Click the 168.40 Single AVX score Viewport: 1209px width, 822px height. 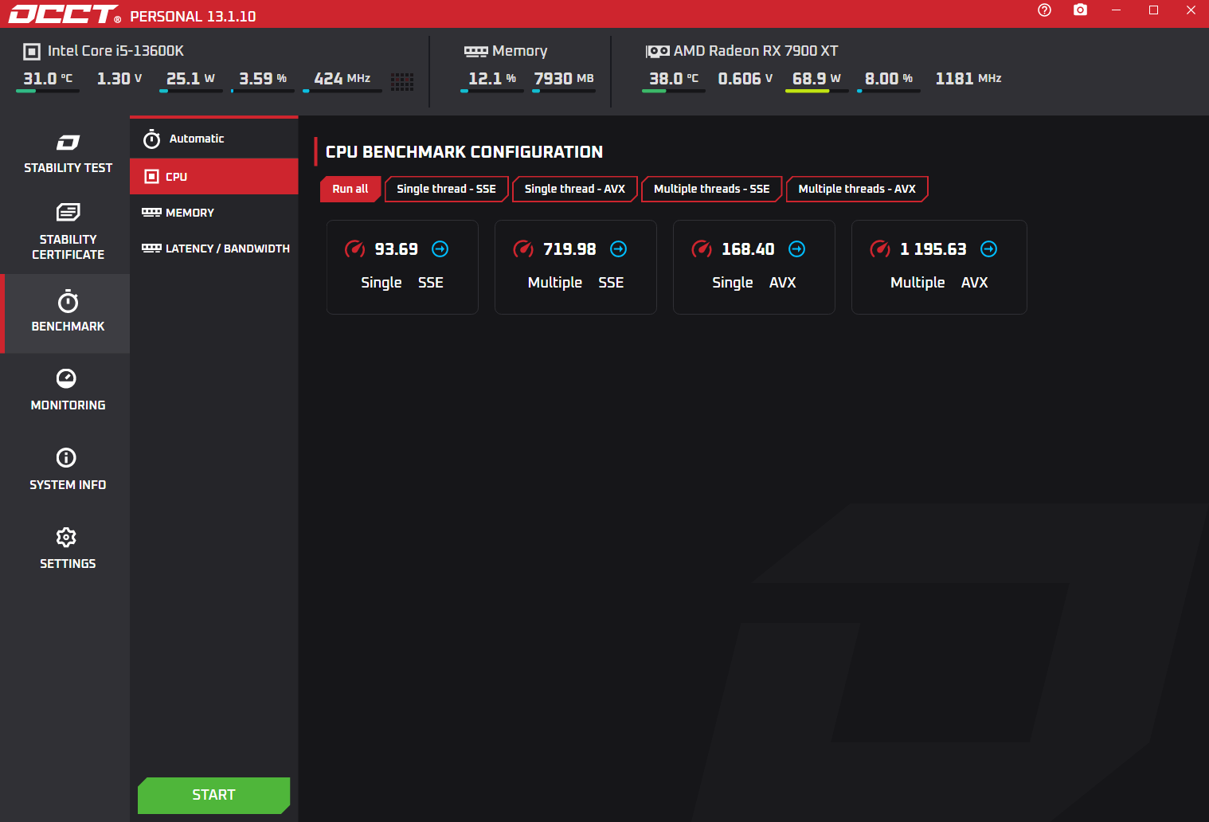(x=748, y=249)
